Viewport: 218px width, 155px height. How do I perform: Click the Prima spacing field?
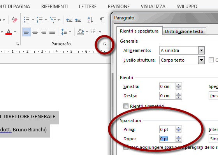167,129
